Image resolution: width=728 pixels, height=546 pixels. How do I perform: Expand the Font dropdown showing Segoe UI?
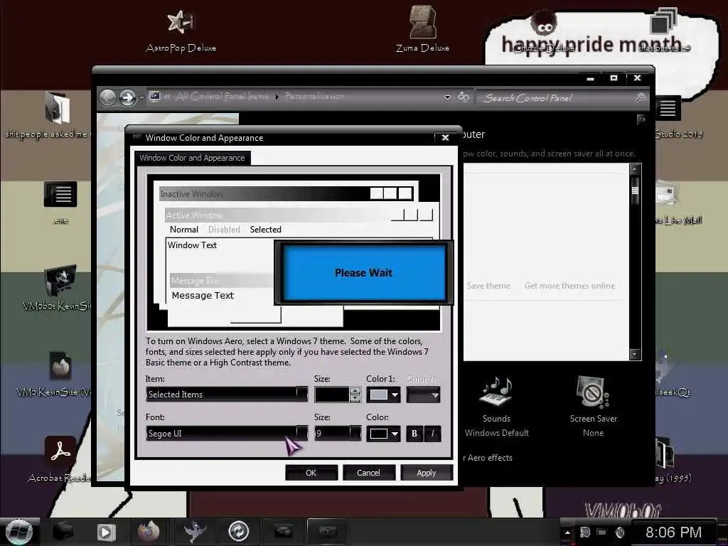click(301, 433)
